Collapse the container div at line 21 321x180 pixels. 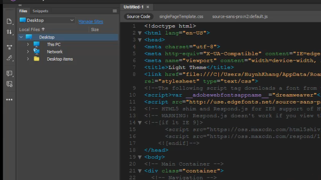140,171
